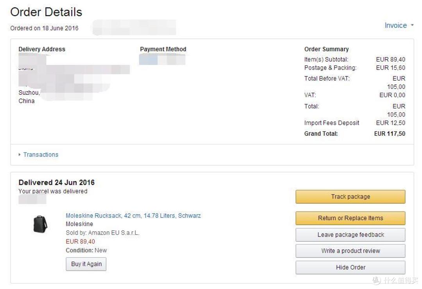422x289 pixels.
Task: Click the Invoice dropdown arrow
Action: 412,25
